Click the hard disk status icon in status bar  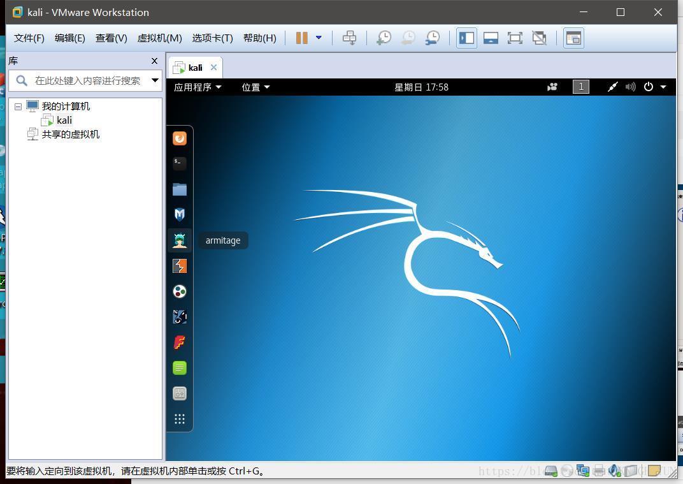click(x=551, y=471)
